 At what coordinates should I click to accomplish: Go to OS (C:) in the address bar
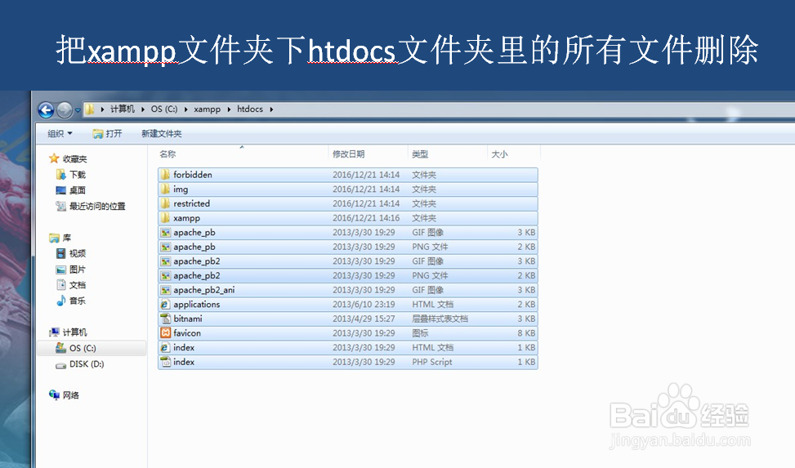pyautogui.click(x=164, y=109)
